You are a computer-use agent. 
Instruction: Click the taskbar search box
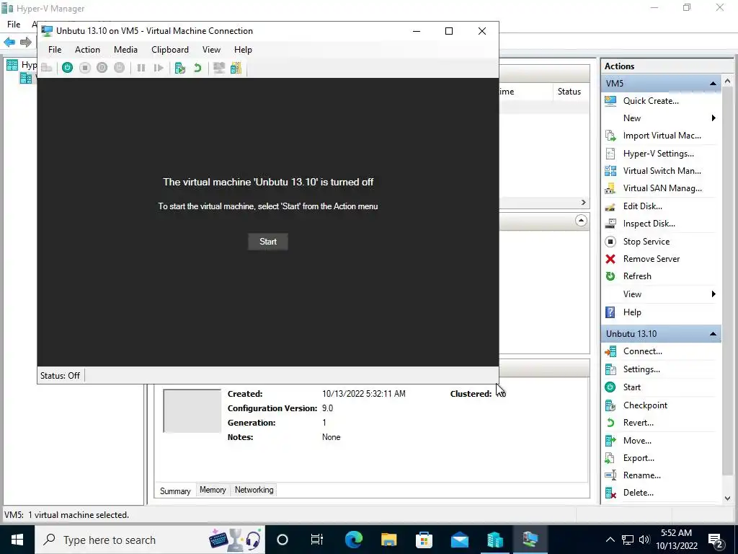tap(150, 540)
